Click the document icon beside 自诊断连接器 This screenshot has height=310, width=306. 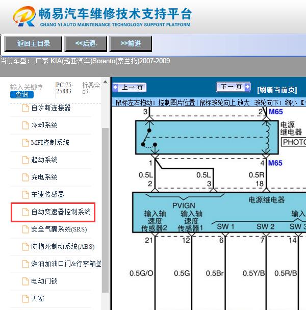[x=25, y=108]
